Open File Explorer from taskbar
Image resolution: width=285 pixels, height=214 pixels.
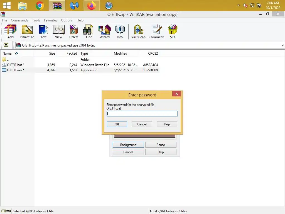pyautogui.click(x=23, y=6)
